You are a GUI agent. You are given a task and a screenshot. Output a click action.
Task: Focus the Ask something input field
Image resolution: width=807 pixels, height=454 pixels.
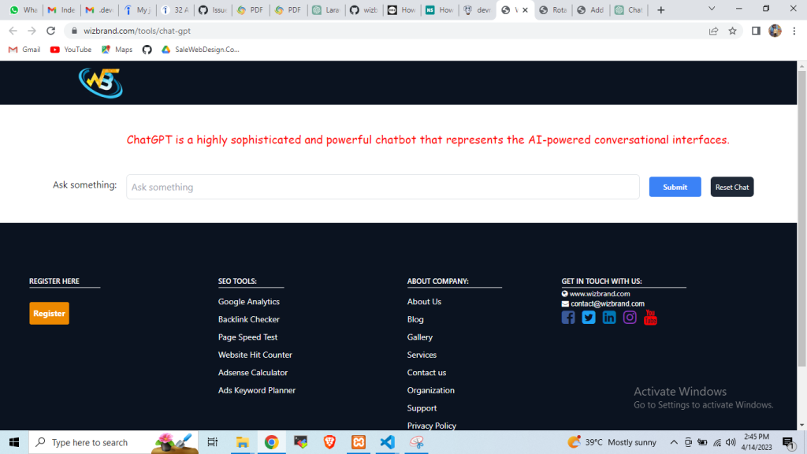[382, 187]
